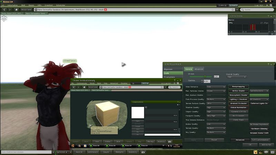Open the Full Reflections dropdown
The width and height of the screenshot is (276, 155).
tap(259, 91)
